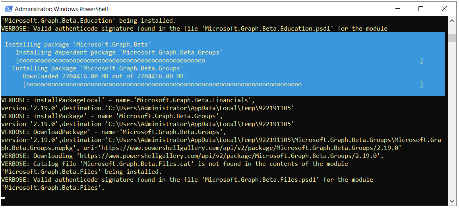459x208 pixels.
Task: Click the "Installing package 'Microsoft.Graph.Beta'" line
Action: point(78,45)
